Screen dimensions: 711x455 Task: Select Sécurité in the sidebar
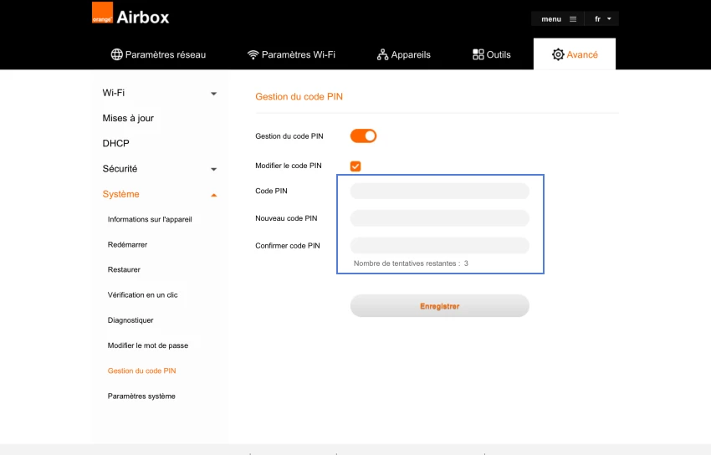pos(120,169)
